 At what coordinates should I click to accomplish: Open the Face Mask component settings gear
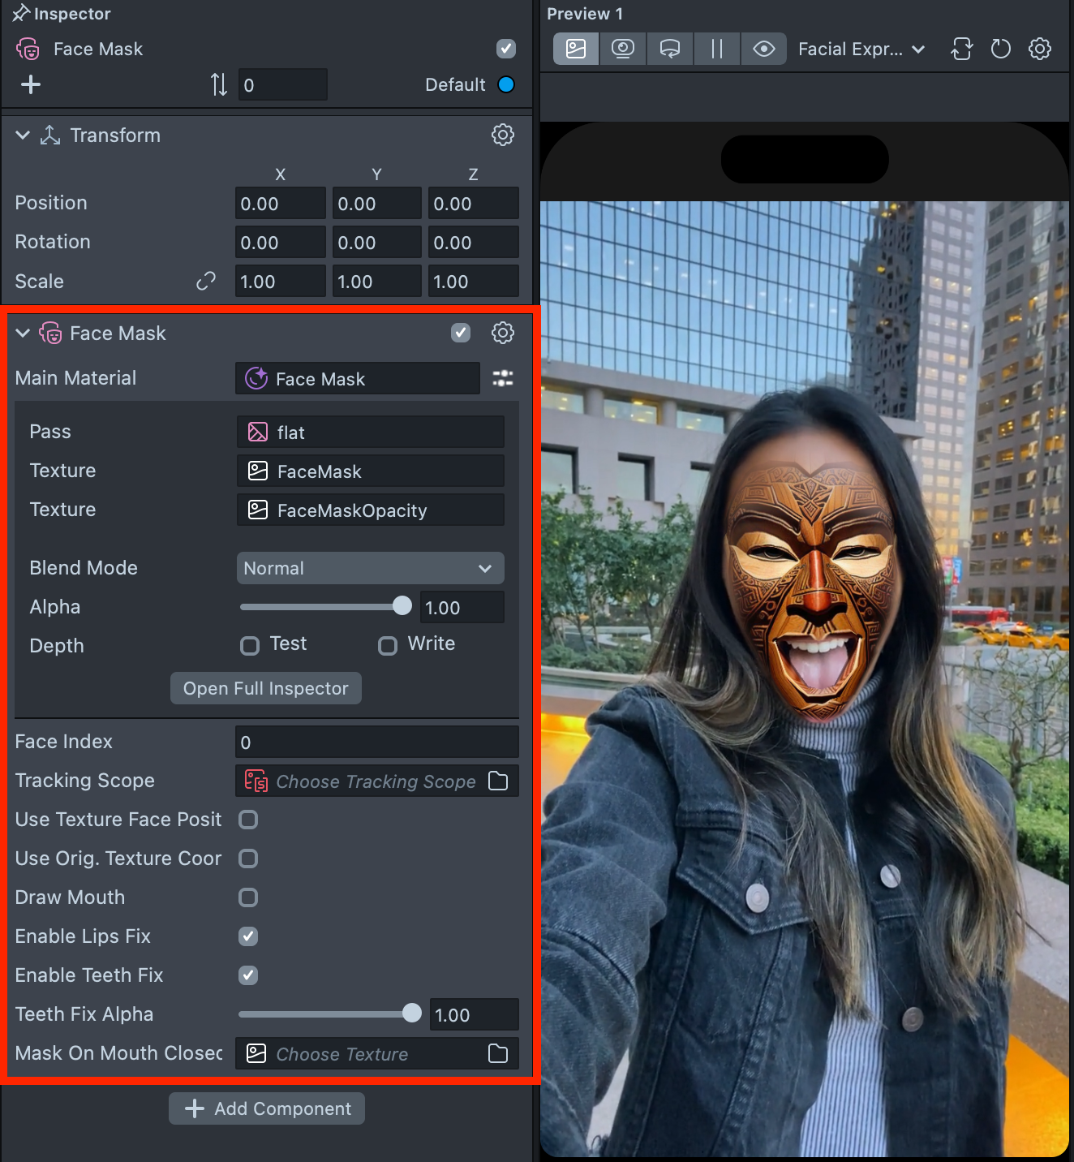pyautogui.click(x=503, y=333)
